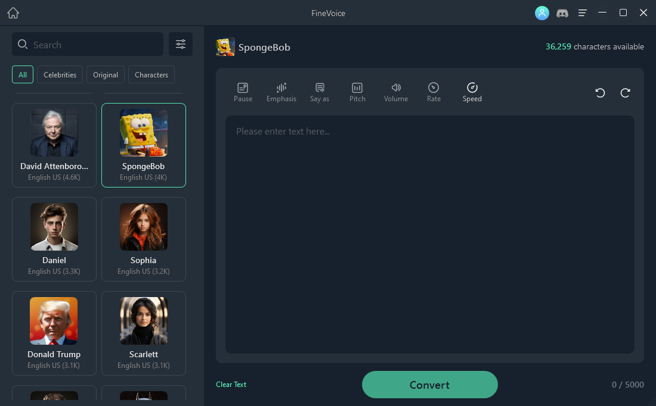Insert a Pause in text
The height and width of the screenshot is (406, 656).
(x=243, y=92)
